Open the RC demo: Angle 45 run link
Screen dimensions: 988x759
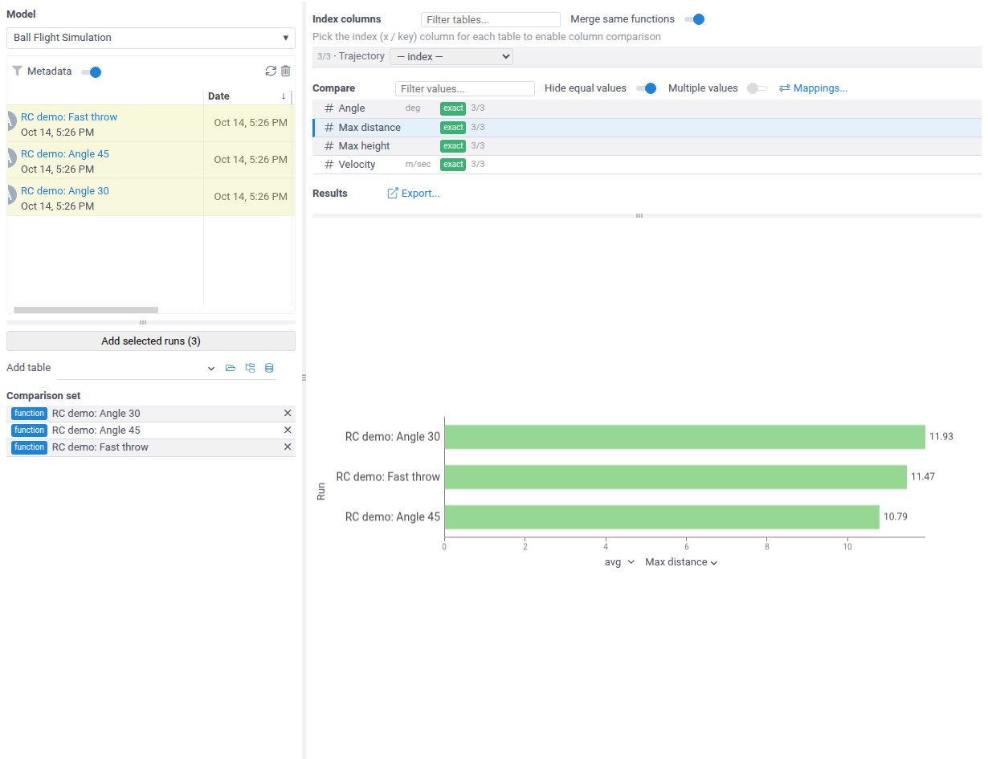tap(65, 154)
